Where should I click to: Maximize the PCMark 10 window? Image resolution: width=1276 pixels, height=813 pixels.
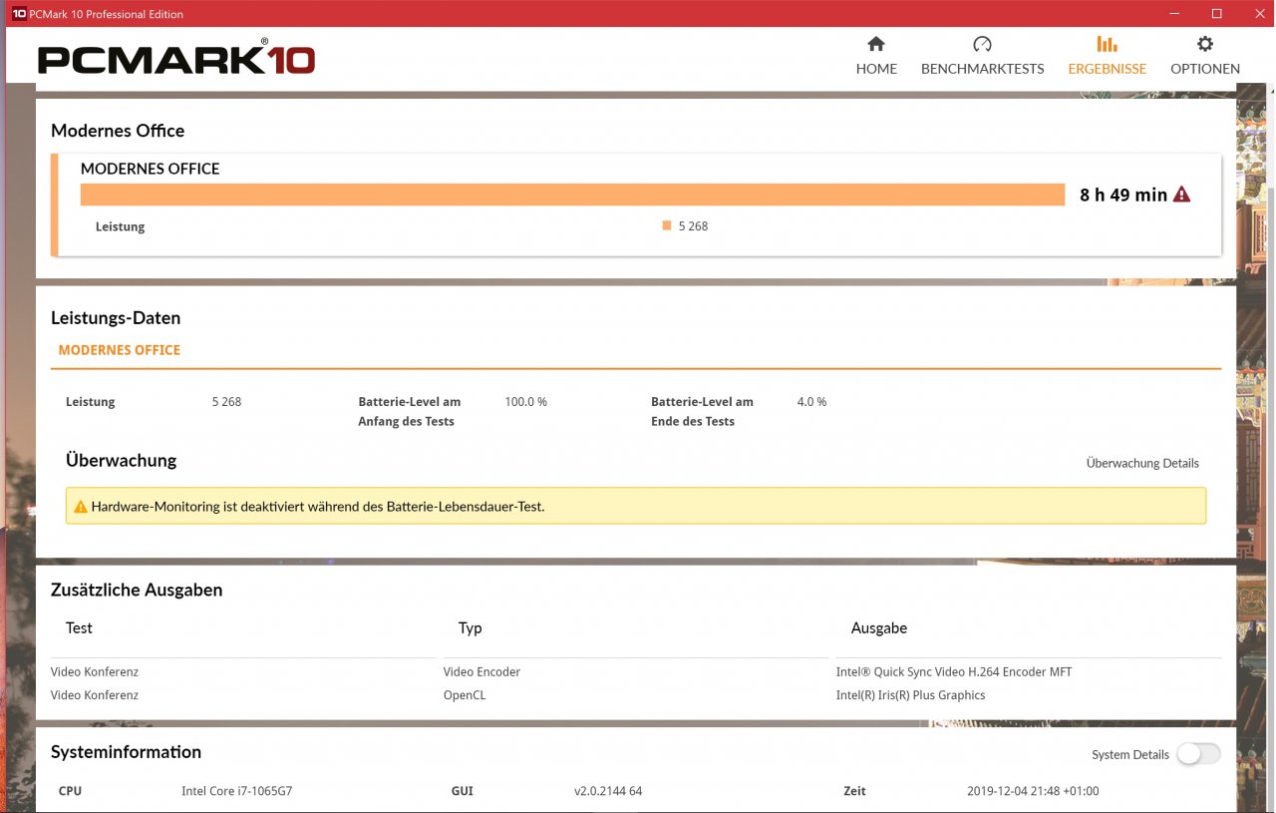pyautogui.click(x=1216, y=14)
